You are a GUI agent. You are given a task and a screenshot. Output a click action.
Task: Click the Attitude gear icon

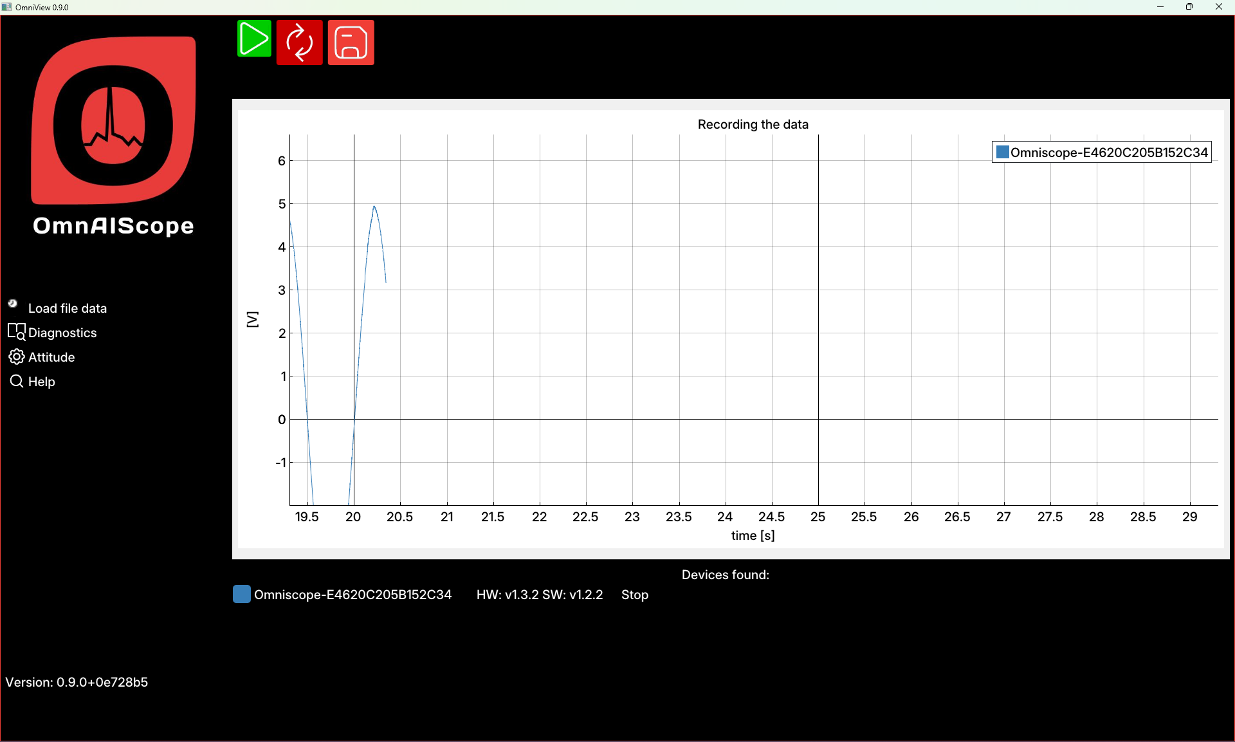[17, 357]
